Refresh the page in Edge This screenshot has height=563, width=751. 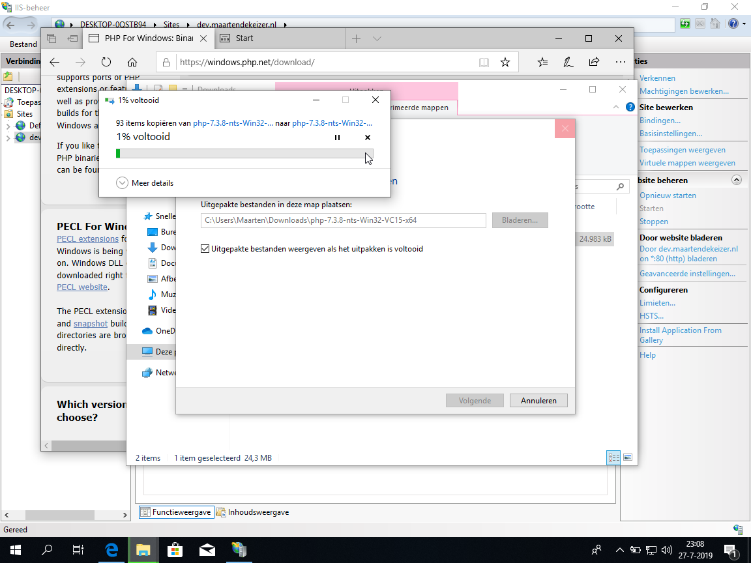coord(106,63)
